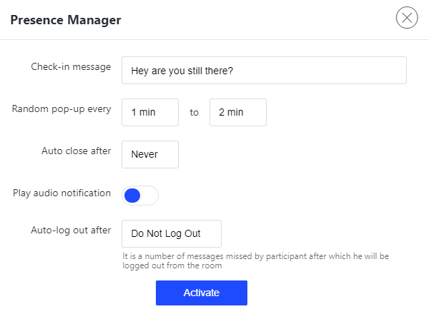Click the empty right end of the check-in field

[x=357, y=71]
